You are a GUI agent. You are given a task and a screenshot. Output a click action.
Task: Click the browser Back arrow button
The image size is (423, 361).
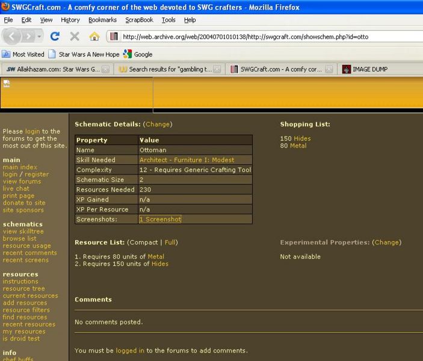tap(11, 36)
